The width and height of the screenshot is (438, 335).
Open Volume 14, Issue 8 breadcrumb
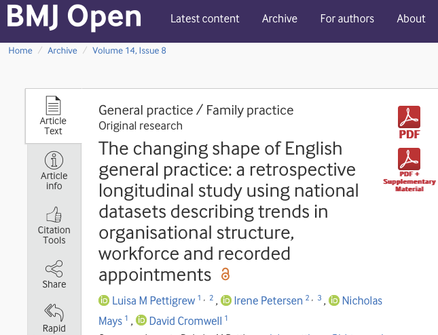click(x=129, y=50)
